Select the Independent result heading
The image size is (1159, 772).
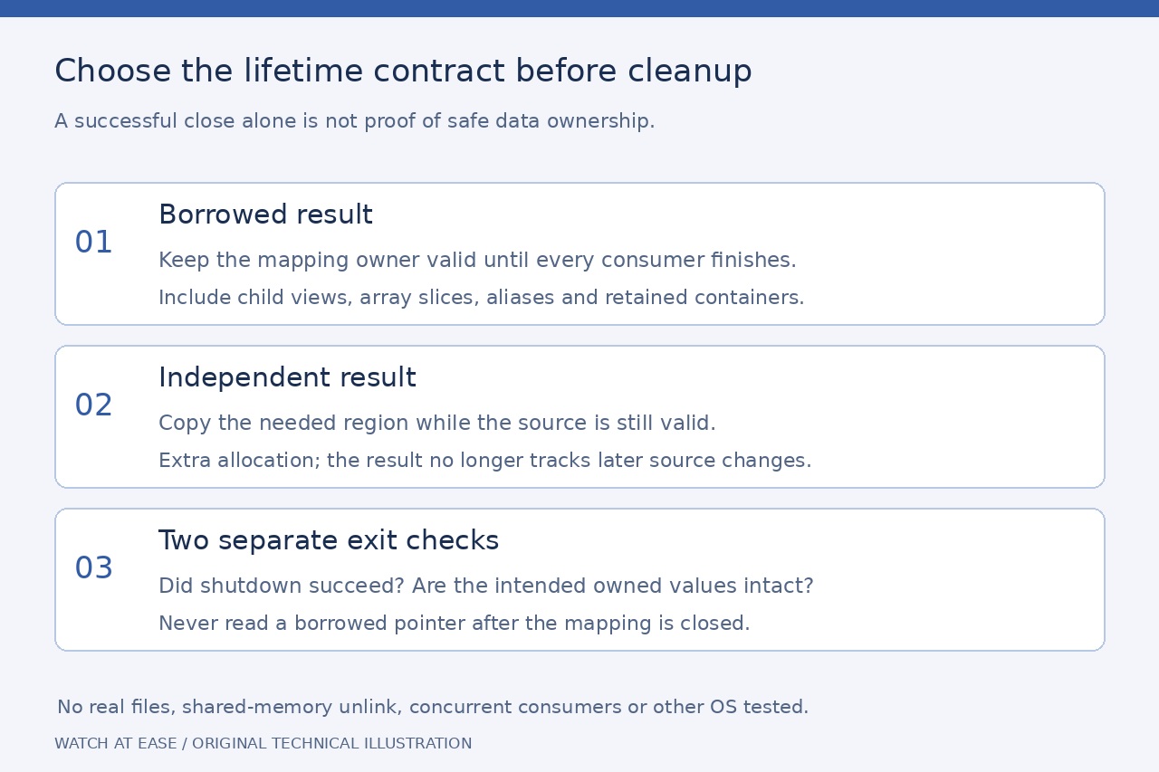(x=287, y=377)
